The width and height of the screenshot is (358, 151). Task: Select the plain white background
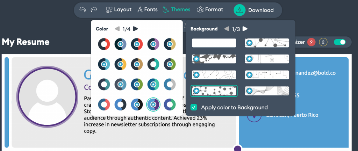point(214,43)
